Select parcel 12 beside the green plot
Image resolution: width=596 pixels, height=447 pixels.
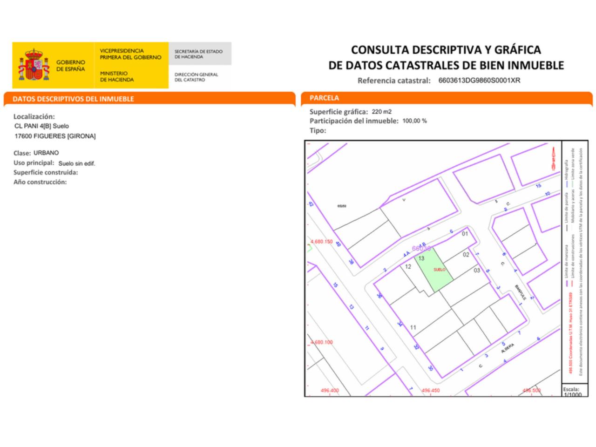tap(408, 267)
